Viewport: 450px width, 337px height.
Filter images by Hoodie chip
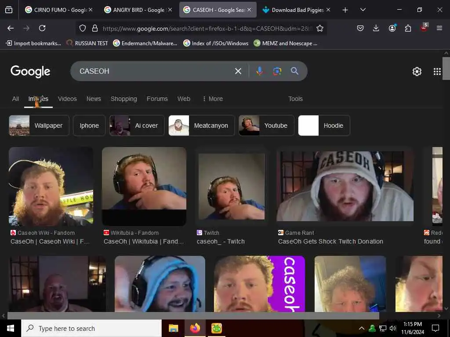[324, 125]
